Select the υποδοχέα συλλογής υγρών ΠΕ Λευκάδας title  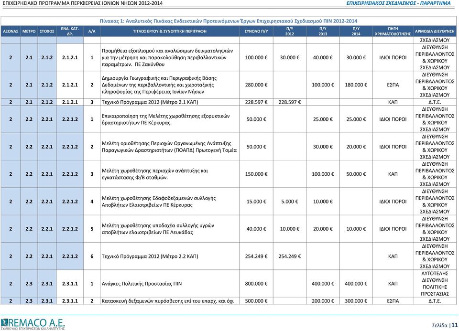(158, 229)
